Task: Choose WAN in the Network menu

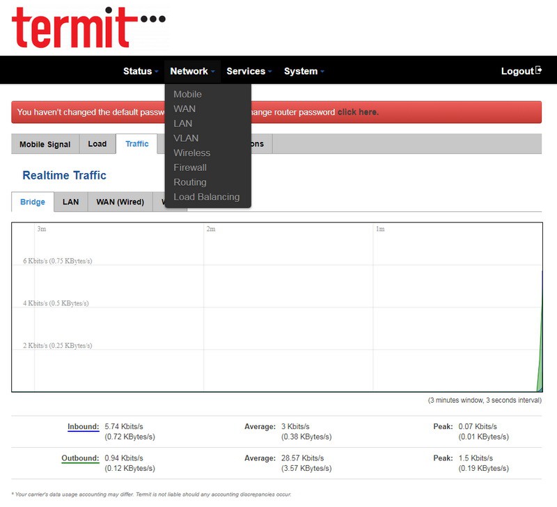Action: coord(185,108)
